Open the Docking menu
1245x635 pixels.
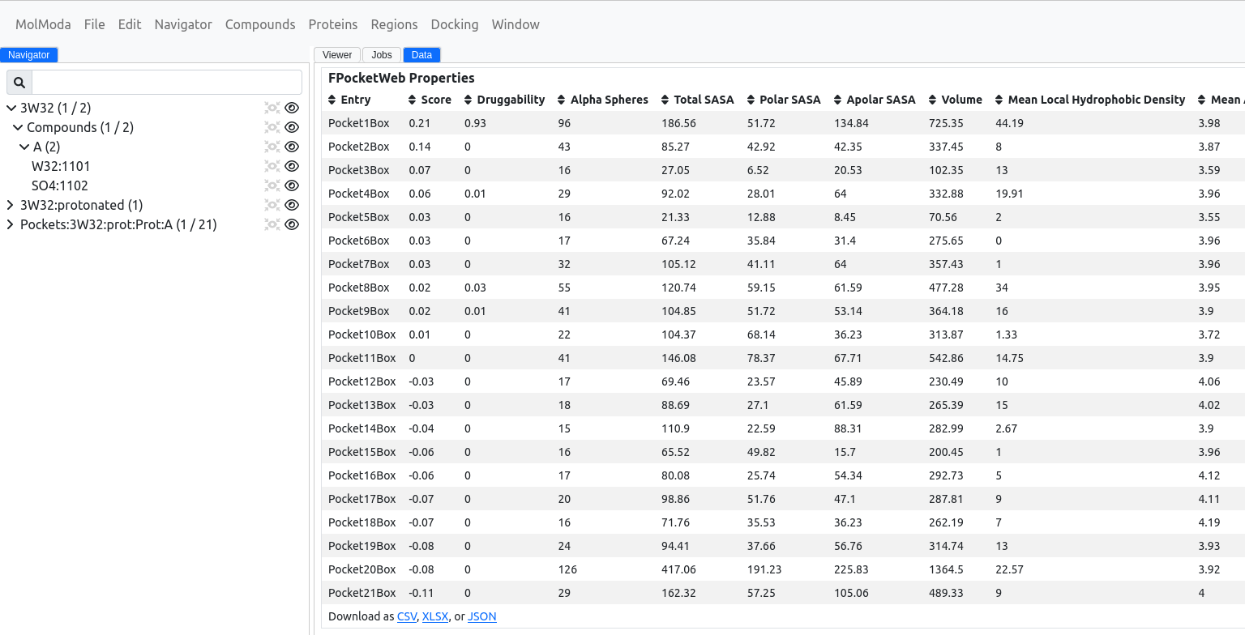454,24
